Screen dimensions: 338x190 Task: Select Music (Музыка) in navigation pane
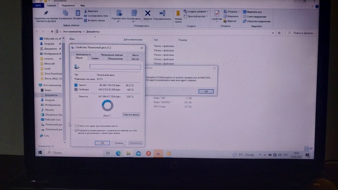pos(47,110)
